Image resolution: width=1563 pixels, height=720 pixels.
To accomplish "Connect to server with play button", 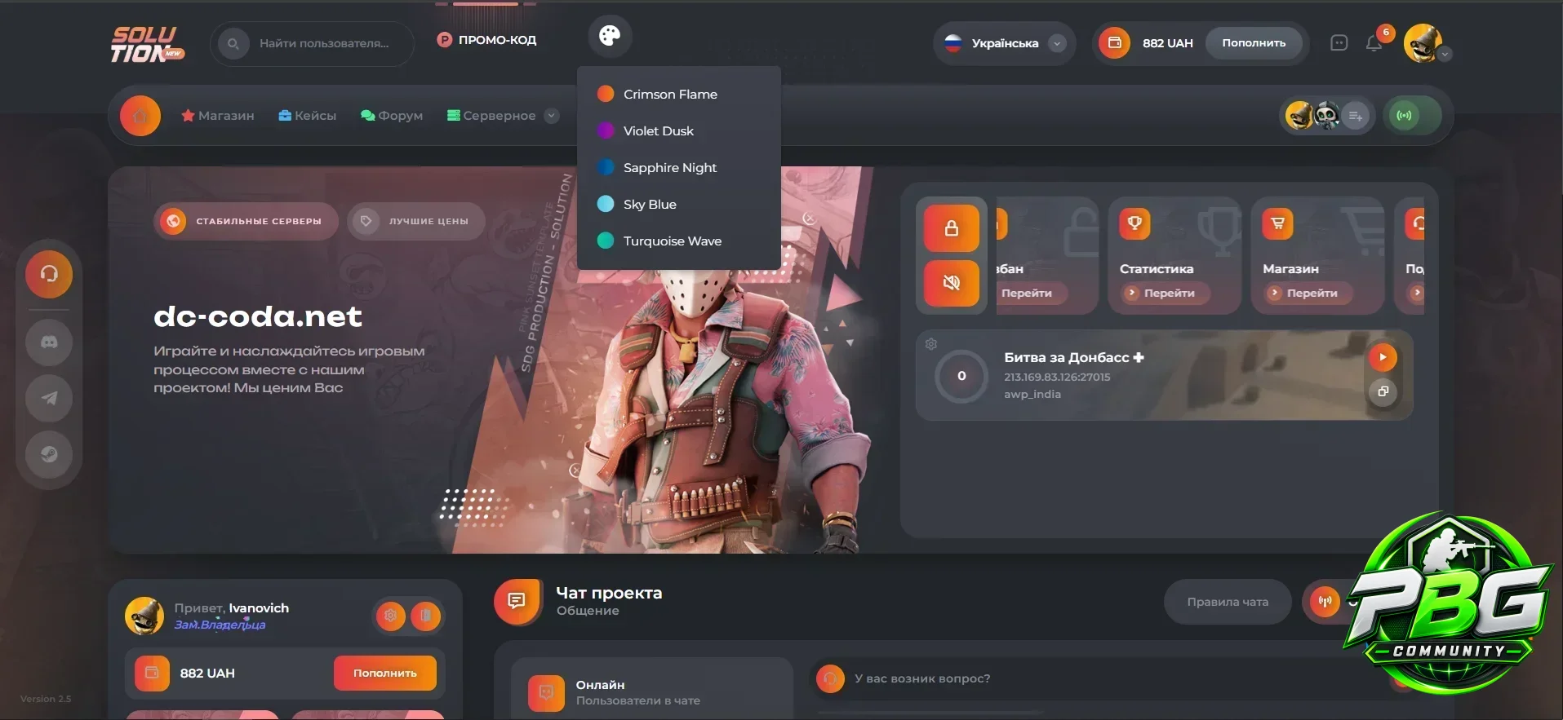I will click(x=1383, y=357).
